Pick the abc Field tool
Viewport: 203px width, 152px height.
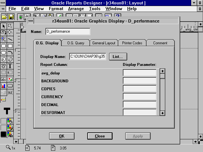3,79
